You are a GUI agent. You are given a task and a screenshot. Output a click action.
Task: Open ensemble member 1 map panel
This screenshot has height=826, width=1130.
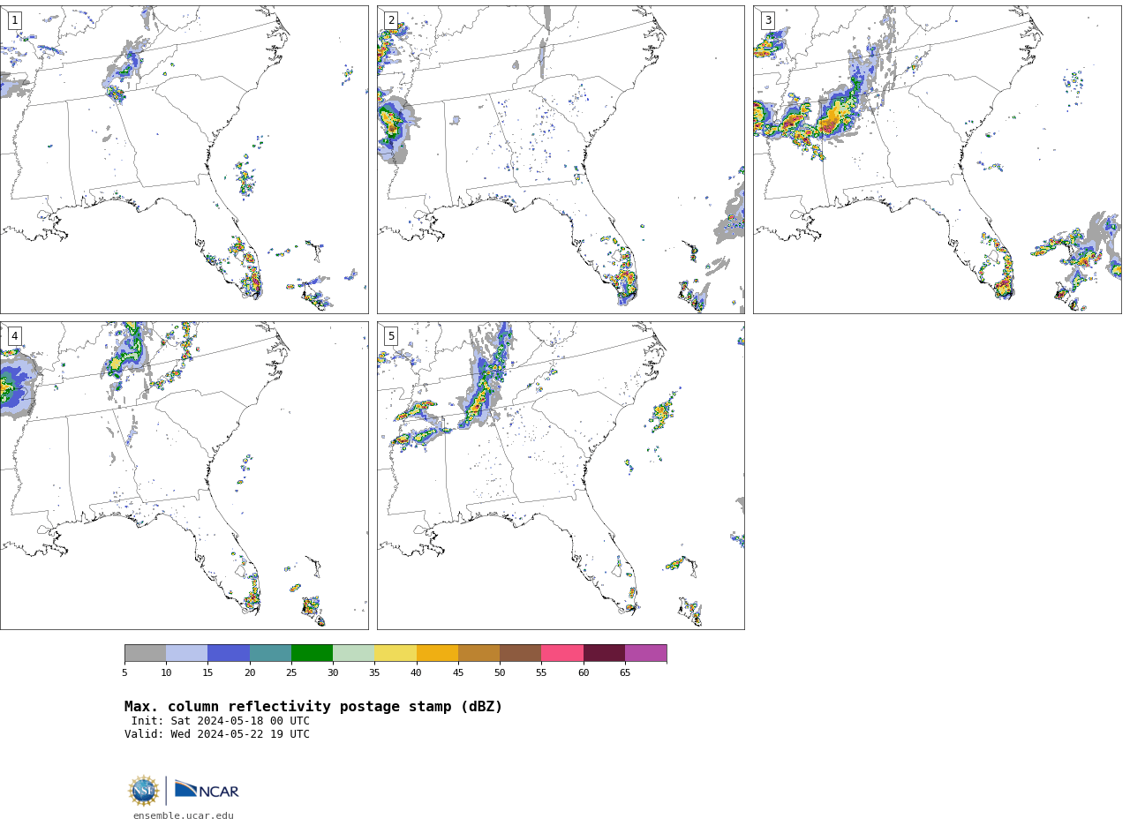[x=184, y=160]
